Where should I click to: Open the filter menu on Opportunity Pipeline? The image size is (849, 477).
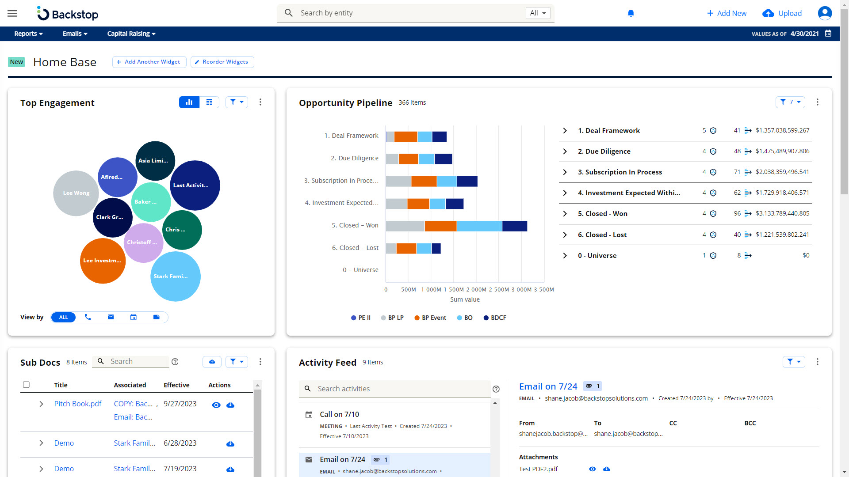(x=790, y=102)
